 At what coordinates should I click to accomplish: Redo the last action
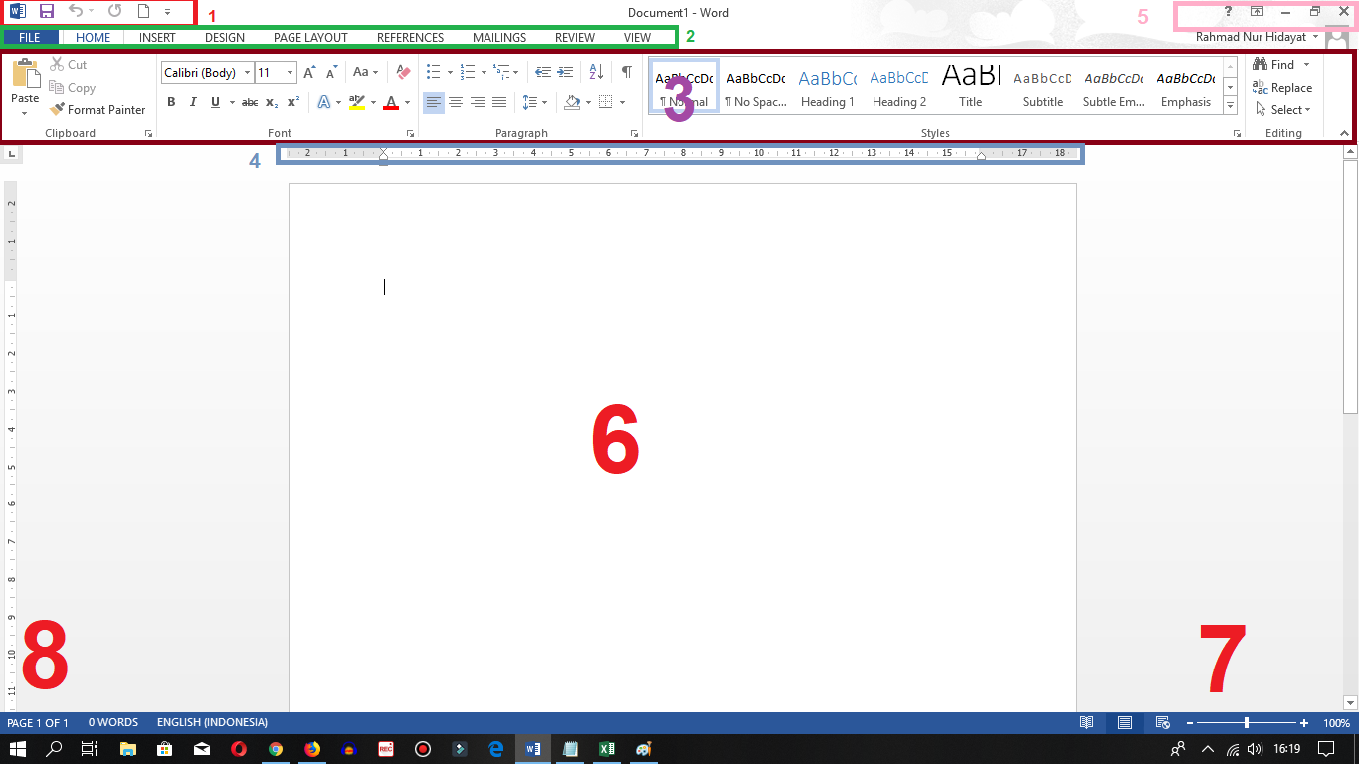pyautogui.click(x=114, y=12)
